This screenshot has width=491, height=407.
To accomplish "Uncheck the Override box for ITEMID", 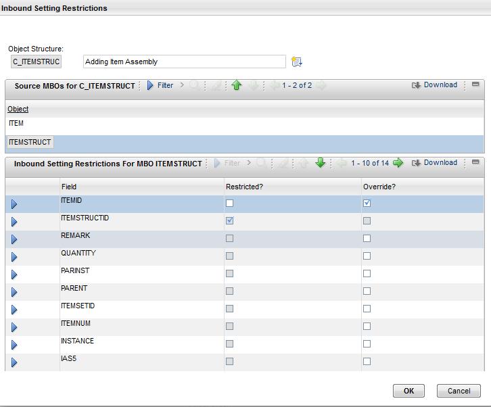I will [367, 203].
